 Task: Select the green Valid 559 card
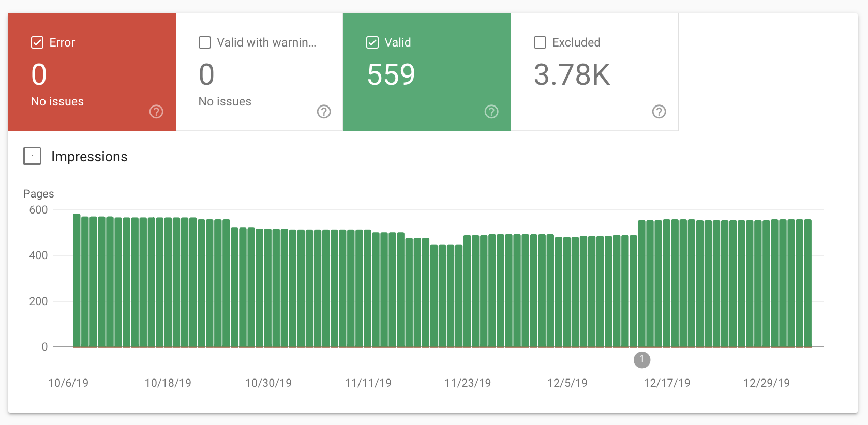click(x=427, y=72)
